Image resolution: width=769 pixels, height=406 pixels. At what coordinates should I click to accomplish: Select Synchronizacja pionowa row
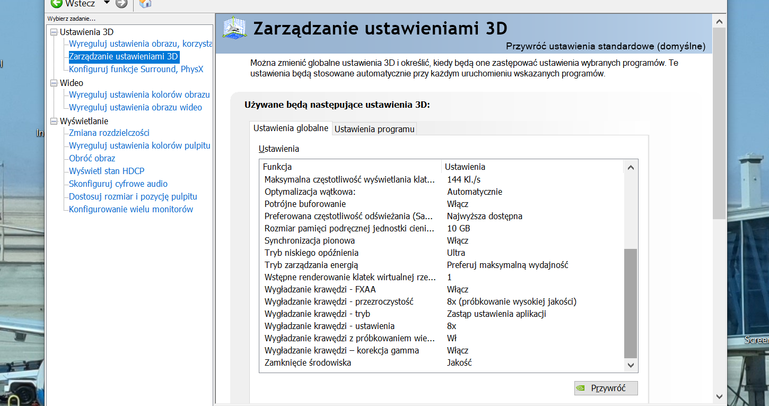pyautogui.click(x=442, y=240)
